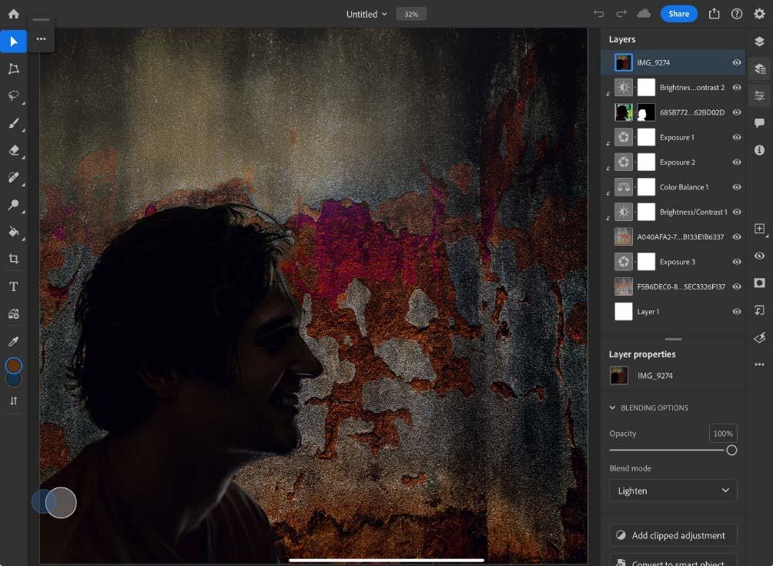
Task: Open the layer properties panel icon
Action: point(759,95)
